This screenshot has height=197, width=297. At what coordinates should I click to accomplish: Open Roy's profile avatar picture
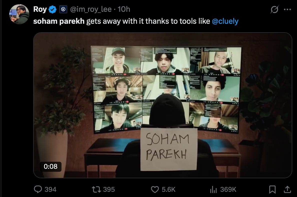pos(19,14)
